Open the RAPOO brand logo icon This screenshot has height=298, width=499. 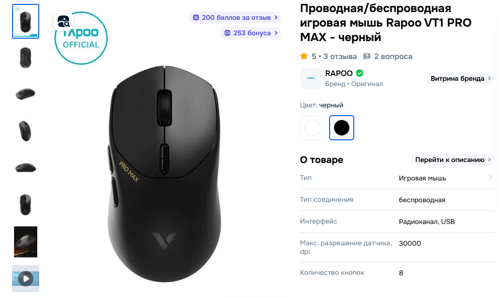(x=311, y=78)
